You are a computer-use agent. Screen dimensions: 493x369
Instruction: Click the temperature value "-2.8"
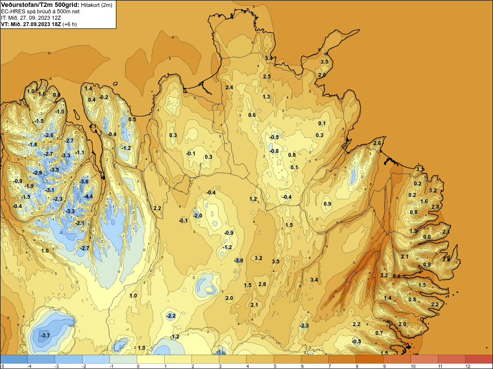[37, 173]
